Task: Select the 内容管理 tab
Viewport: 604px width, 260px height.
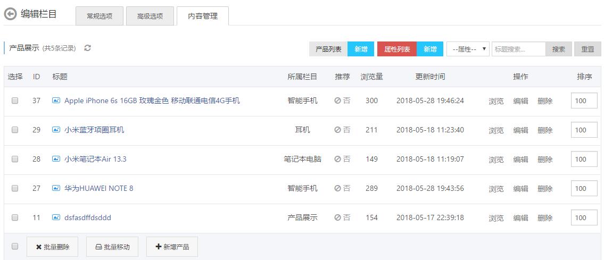Action: pos(203,16)
